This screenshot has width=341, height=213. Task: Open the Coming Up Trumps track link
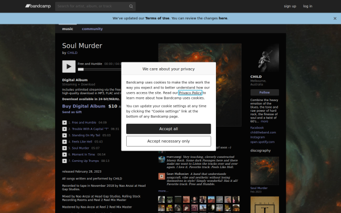[85, 161]
